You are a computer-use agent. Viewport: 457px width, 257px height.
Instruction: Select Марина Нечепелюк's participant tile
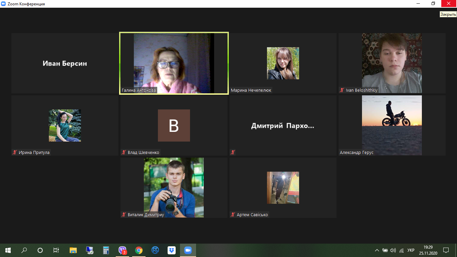tap(283, 63)
